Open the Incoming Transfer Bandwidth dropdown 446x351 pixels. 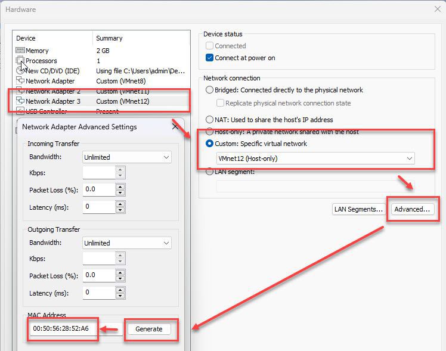coord(127,157)
